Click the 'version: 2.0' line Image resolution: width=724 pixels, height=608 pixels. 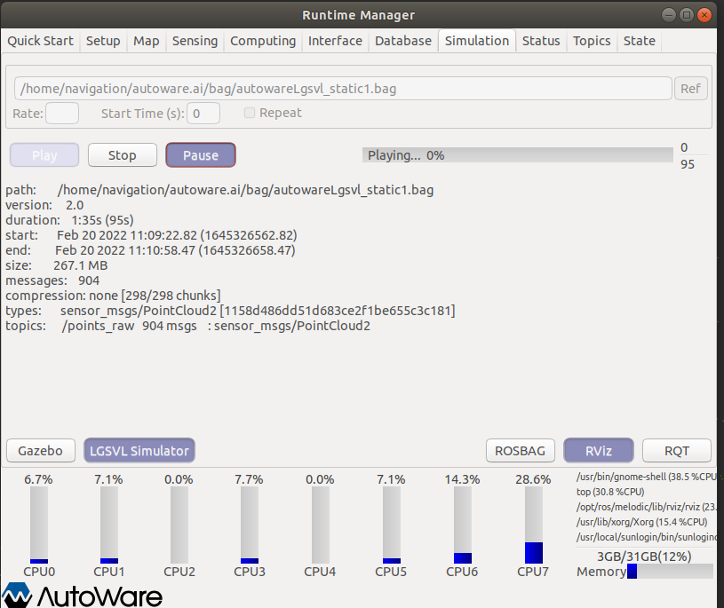coord(44,205)
